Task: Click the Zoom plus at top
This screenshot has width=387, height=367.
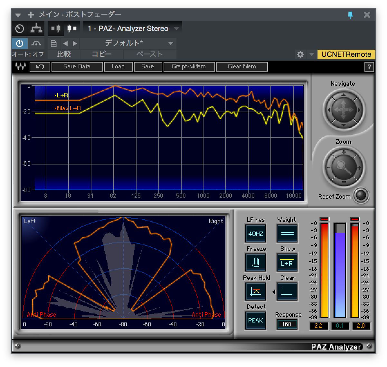Action: pyautogui.click(x=344, y=152)
